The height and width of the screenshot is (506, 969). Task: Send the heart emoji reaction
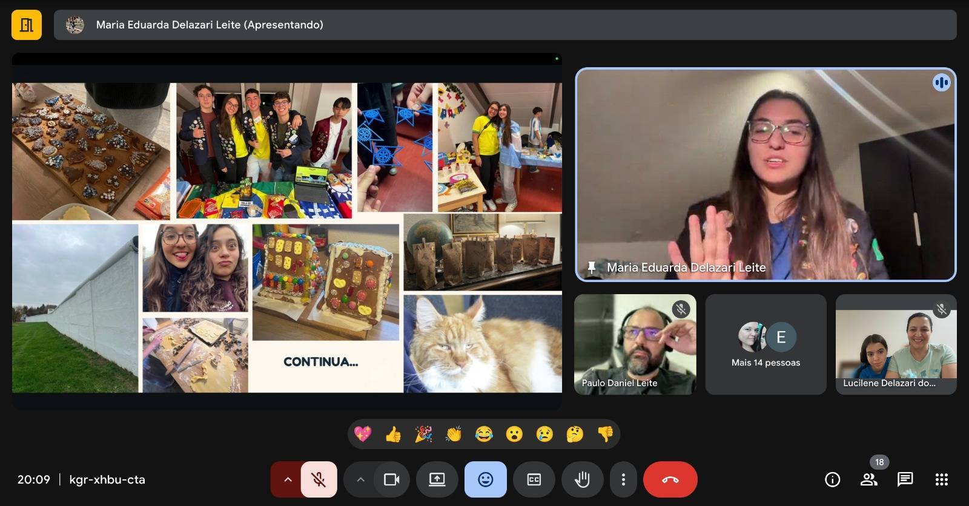click(x=363, y=434)
